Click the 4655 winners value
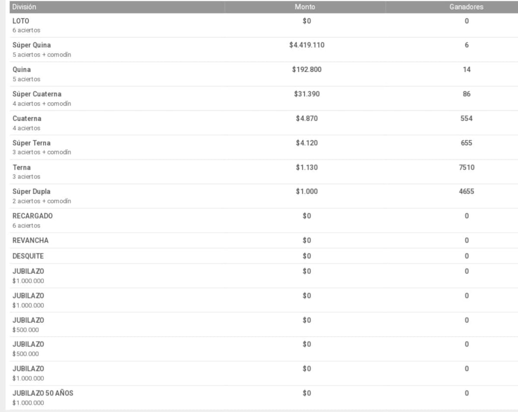Viewport: 518px width, 412px height. (467, 192)
